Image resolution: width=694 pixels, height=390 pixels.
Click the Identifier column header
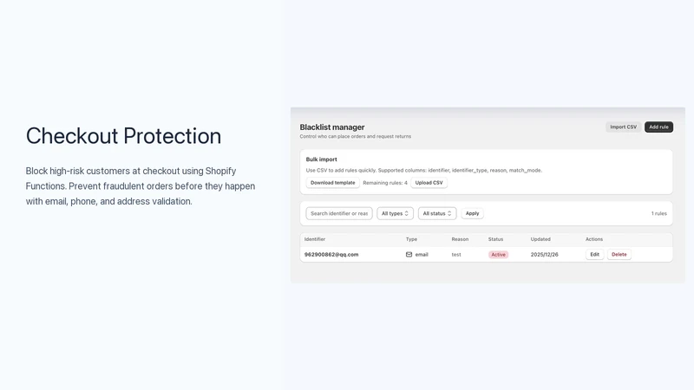coord(315,239)
